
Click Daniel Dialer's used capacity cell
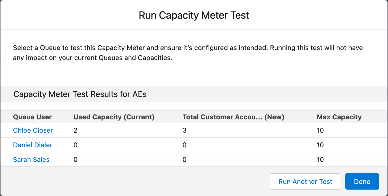click(75, 145)
